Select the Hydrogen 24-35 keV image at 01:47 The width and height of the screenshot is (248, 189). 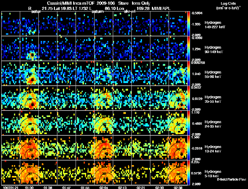pos(67,123)
